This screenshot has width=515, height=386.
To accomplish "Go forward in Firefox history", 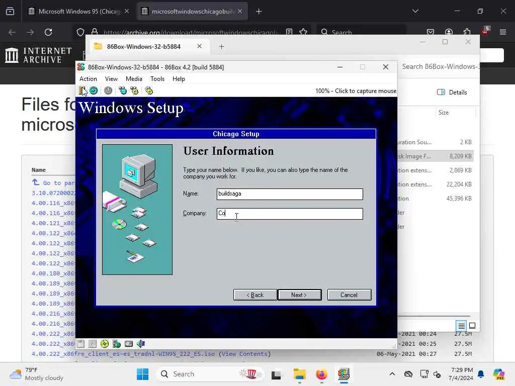I will tap(30, 32).
